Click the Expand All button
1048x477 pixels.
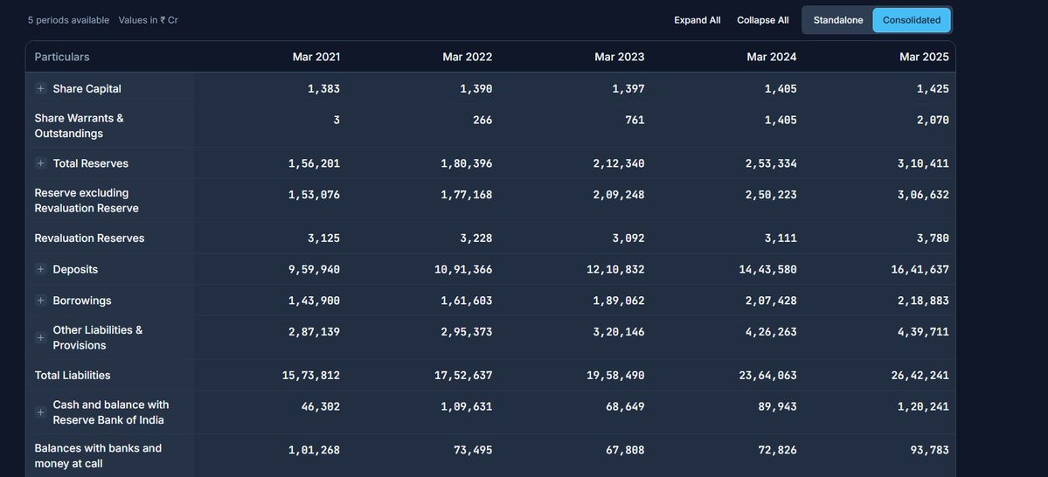[697, 20]
